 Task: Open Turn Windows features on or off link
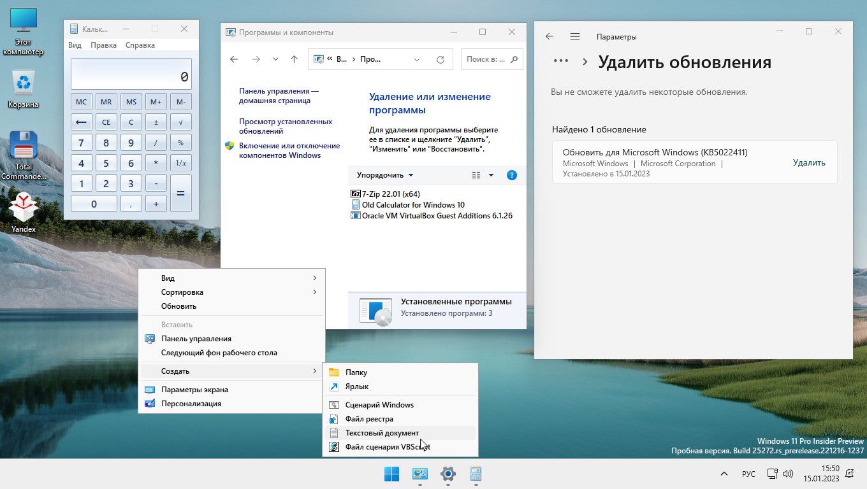(x=289, y=150)
